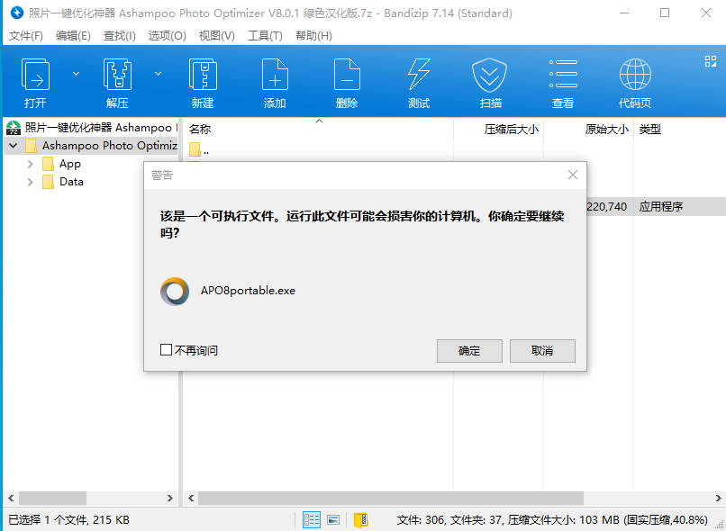Expand the Data folder in tree
This screenshot has width=726, height=531.
[30, 182]
